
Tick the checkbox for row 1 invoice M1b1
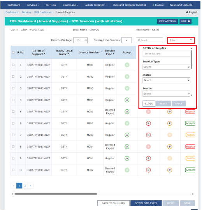(13, 65)
